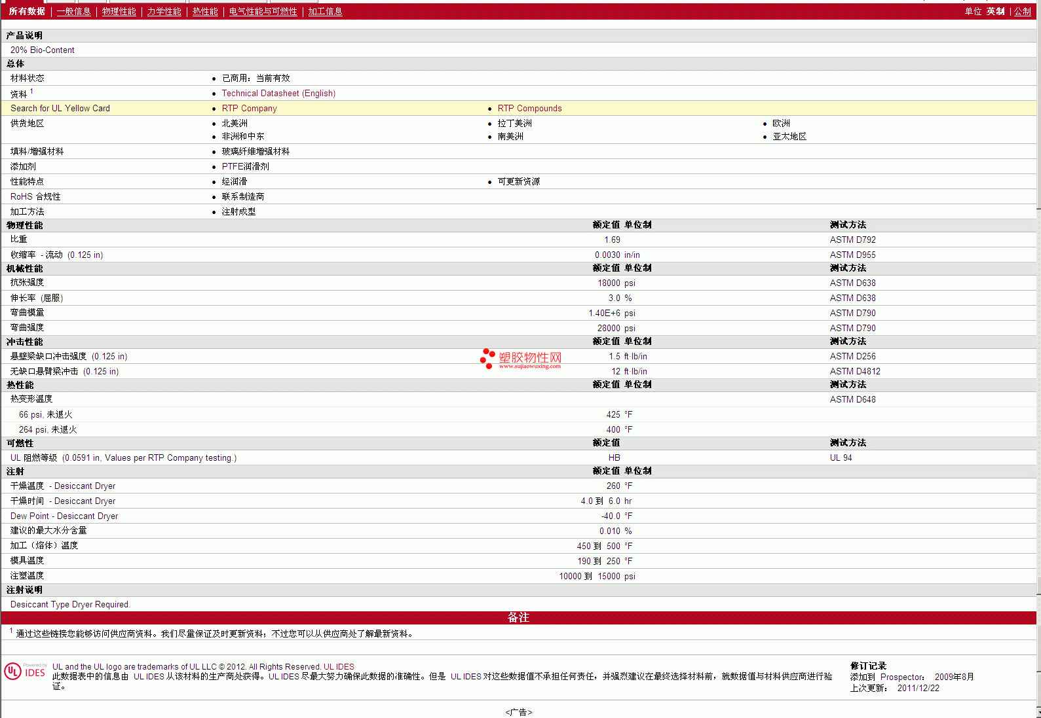Click the 注射成型 processing method
1041x718 pixels.
tap(238, 211)
